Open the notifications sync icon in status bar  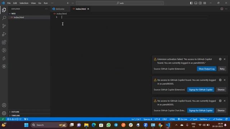(226, 119)
